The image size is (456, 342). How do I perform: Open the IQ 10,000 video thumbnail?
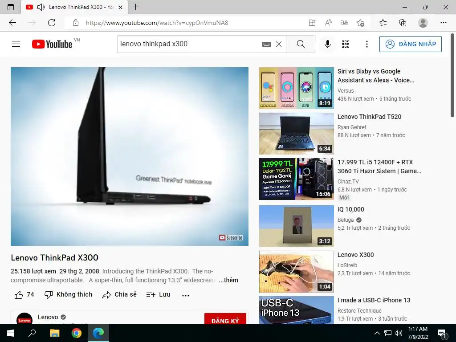[296, 226]
